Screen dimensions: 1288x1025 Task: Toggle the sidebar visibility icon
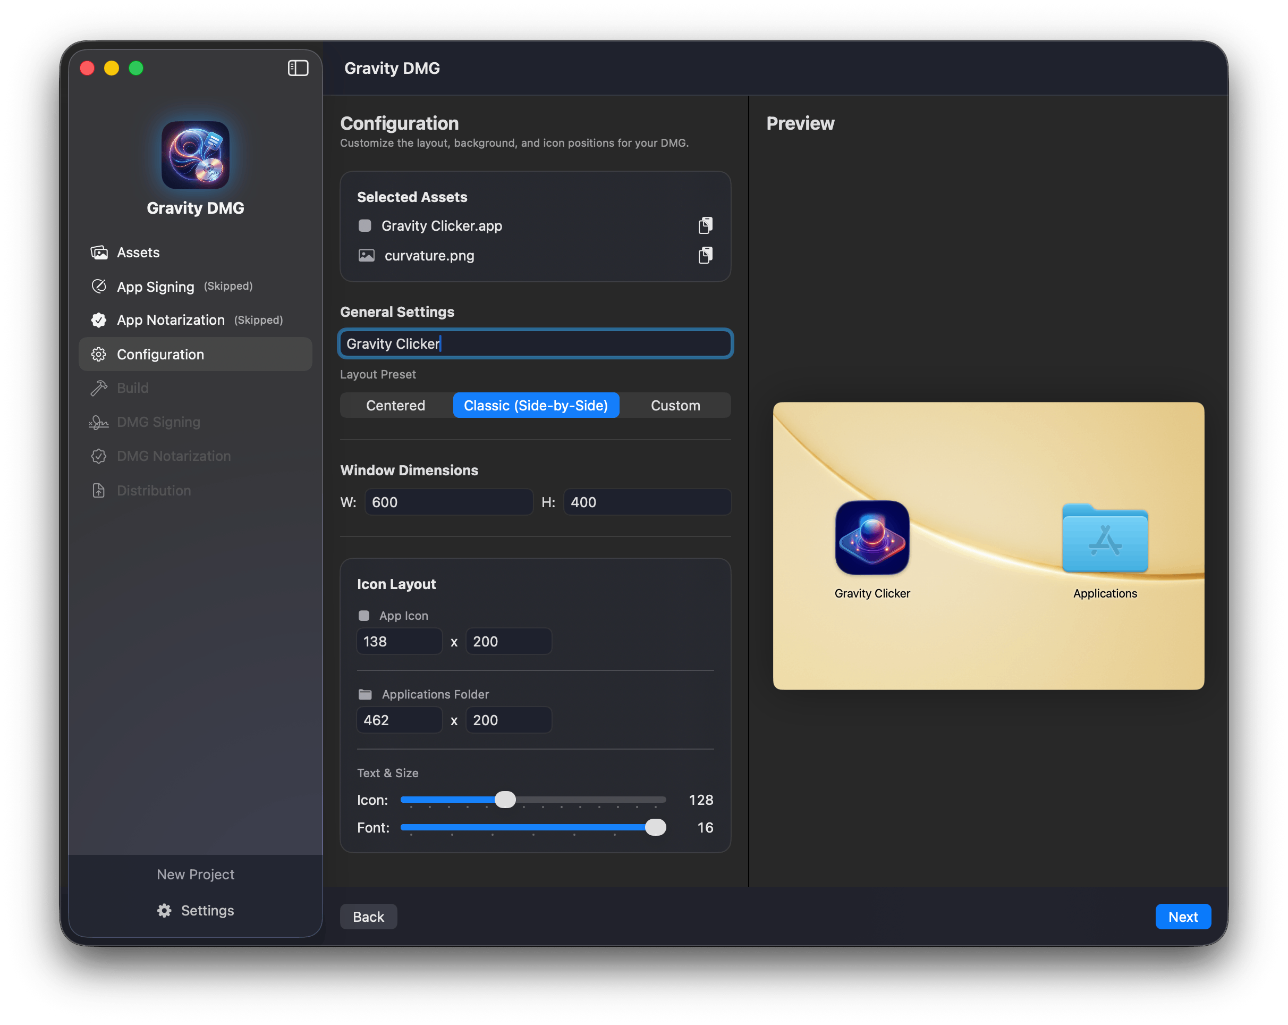[x=298, y=68]
